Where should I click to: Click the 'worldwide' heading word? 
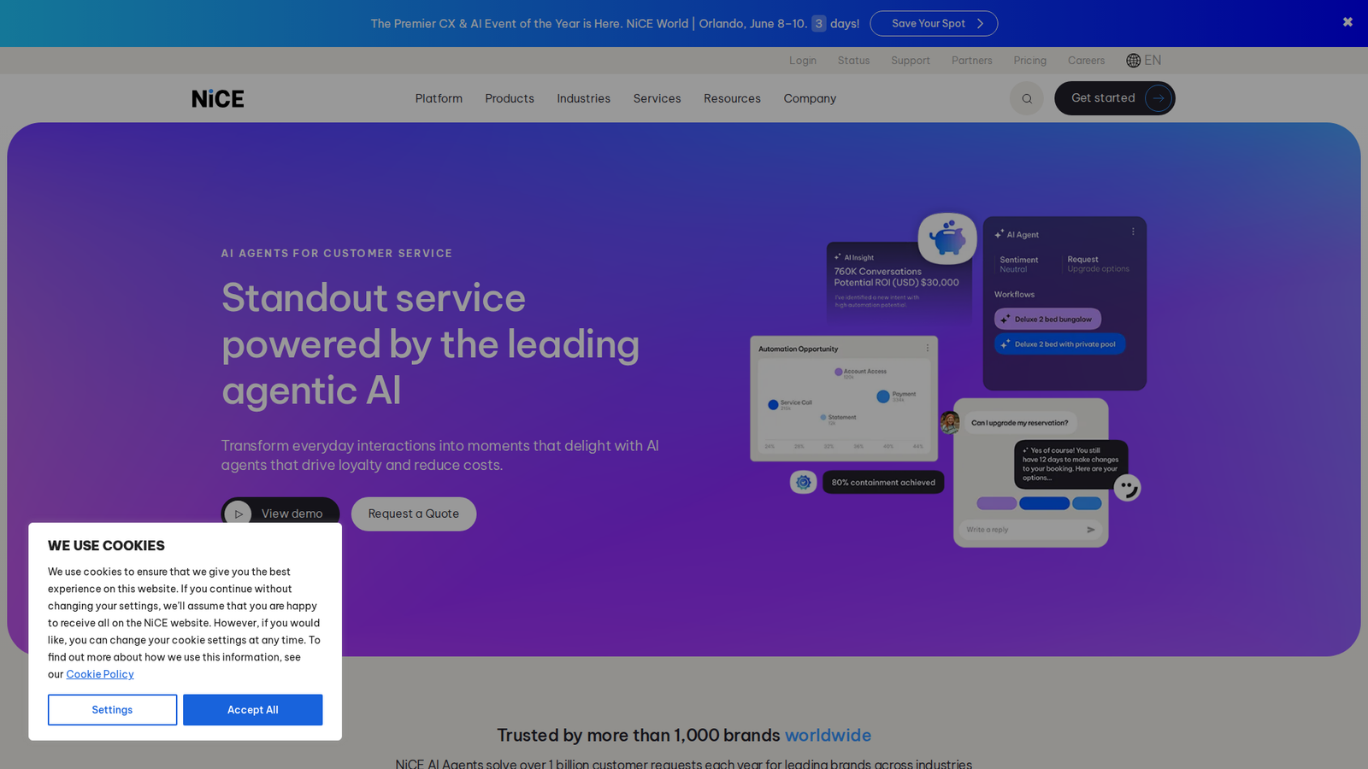(828, 735)
